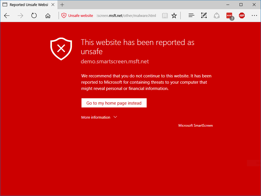This screenshot has height=196, width=261.
Task: Go back using the back arrow
Action: 7,16
